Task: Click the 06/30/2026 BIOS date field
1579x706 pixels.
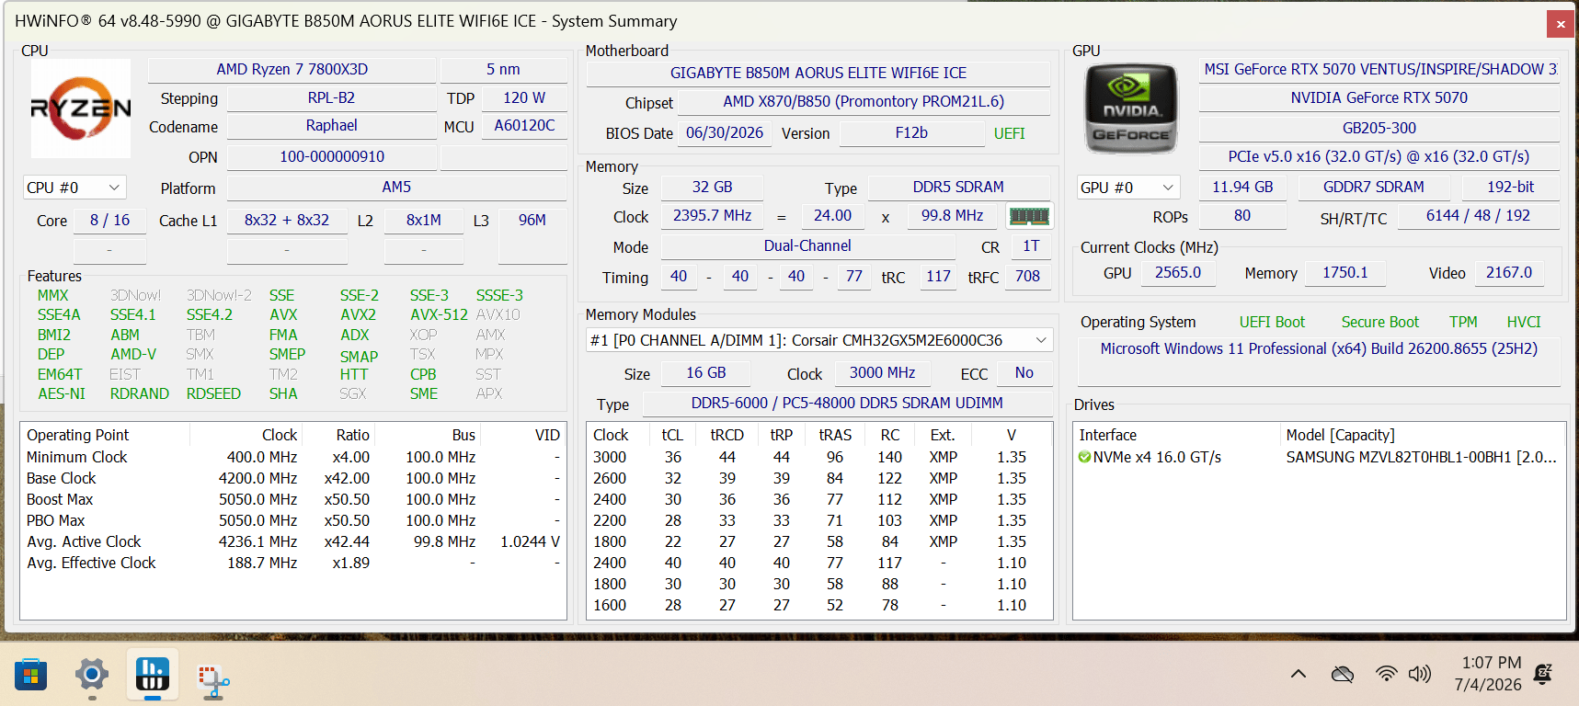Action: [725, 133]
